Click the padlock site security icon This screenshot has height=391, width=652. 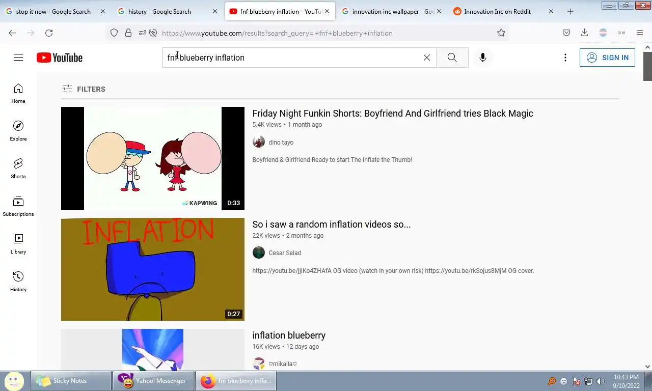128,33
